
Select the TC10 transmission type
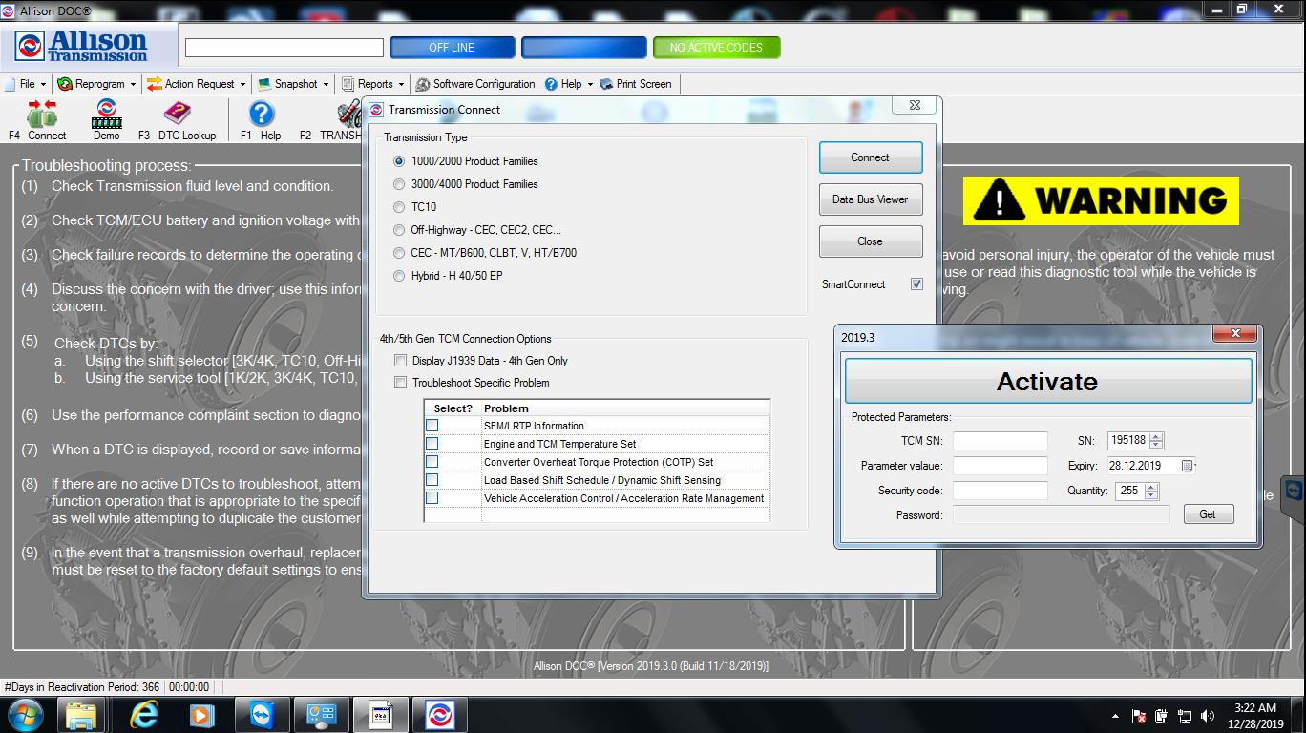pos(399,207)
